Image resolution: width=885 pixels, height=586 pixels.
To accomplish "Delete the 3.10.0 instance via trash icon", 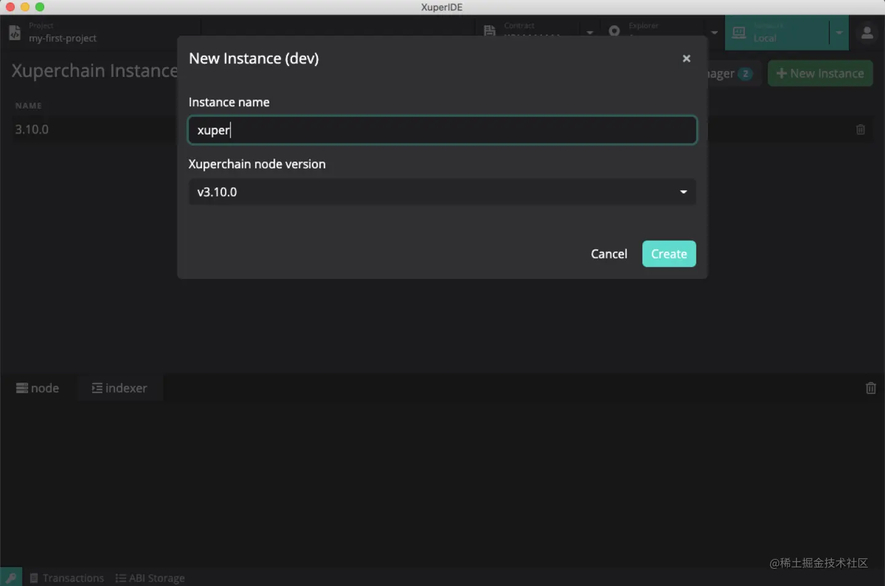I will click(x=860, y=130).
